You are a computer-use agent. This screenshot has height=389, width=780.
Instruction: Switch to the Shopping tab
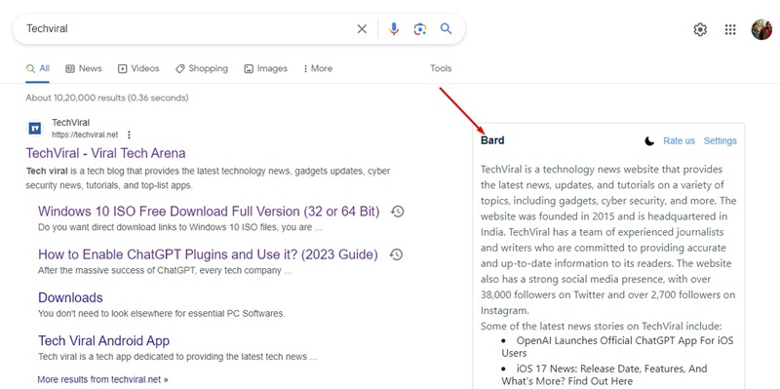[202, 68]
